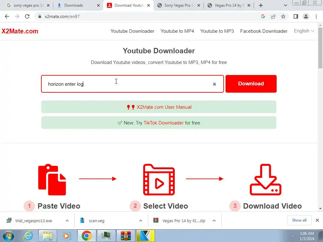Click the scrollbar down arrow
This screenshot has height=242, width=323.
(320, 209)
